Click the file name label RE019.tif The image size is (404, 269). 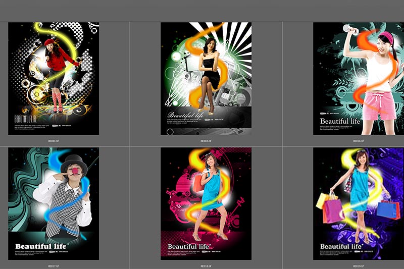click(359, 266)
